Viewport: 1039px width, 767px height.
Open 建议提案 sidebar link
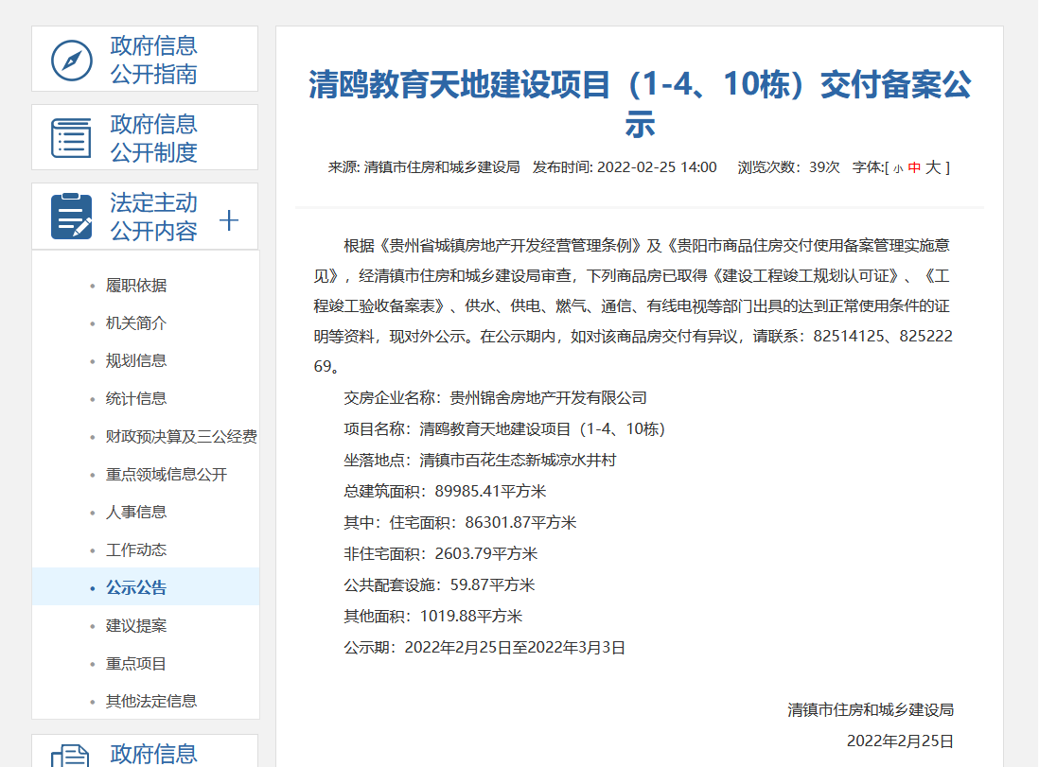pyautogui.click(x=136, y=626)
